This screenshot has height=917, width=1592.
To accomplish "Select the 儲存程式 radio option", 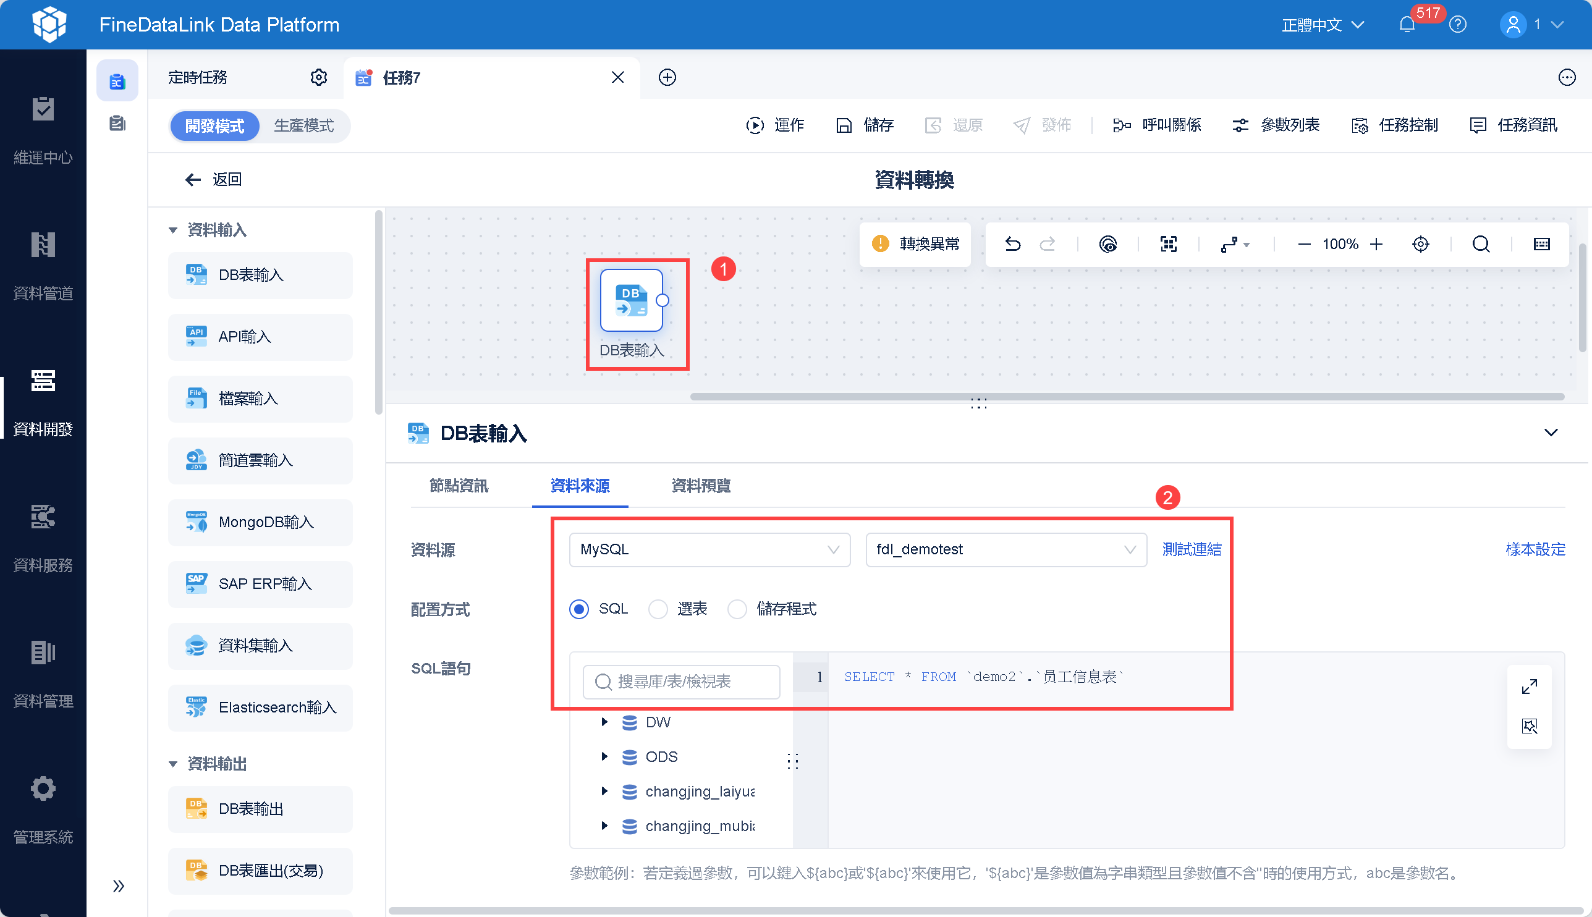I will pos(737,609).
